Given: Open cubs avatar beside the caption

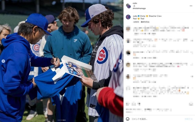Looking at the screenshot, I should (128, 17).
